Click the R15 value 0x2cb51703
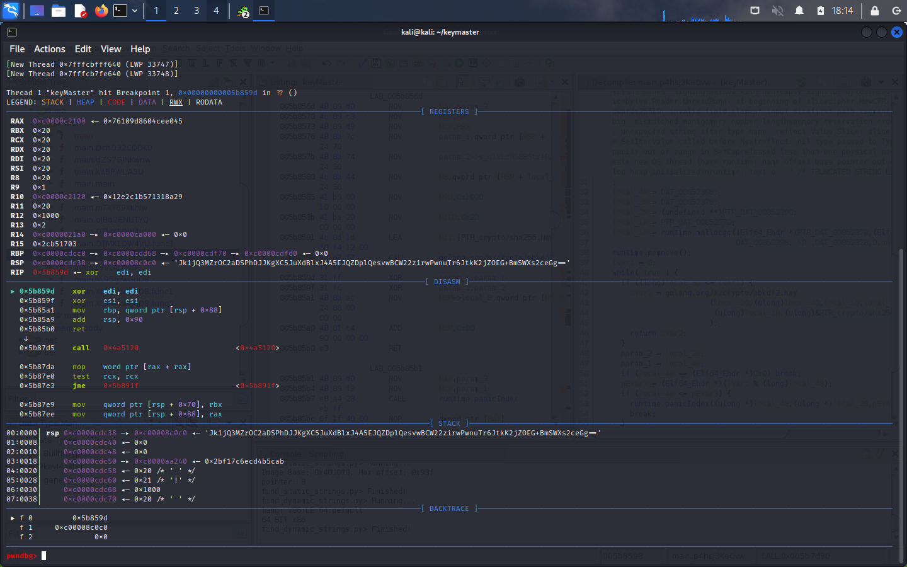Screen dimensions: 907x567 55,244
